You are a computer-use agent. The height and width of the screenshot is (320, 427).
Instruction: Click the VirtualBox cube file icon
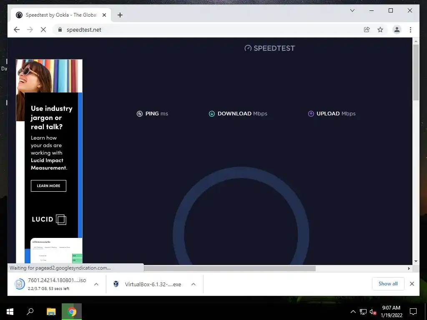tap(116, 284)
